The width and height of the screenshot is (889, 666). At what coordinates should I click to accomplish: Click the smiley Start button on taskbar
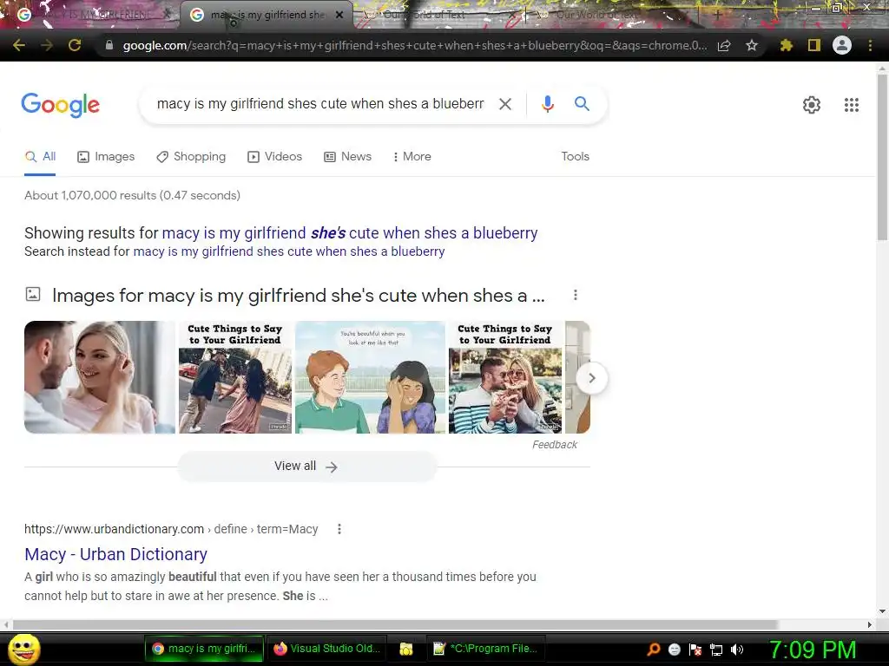click(x=23, y=649)
